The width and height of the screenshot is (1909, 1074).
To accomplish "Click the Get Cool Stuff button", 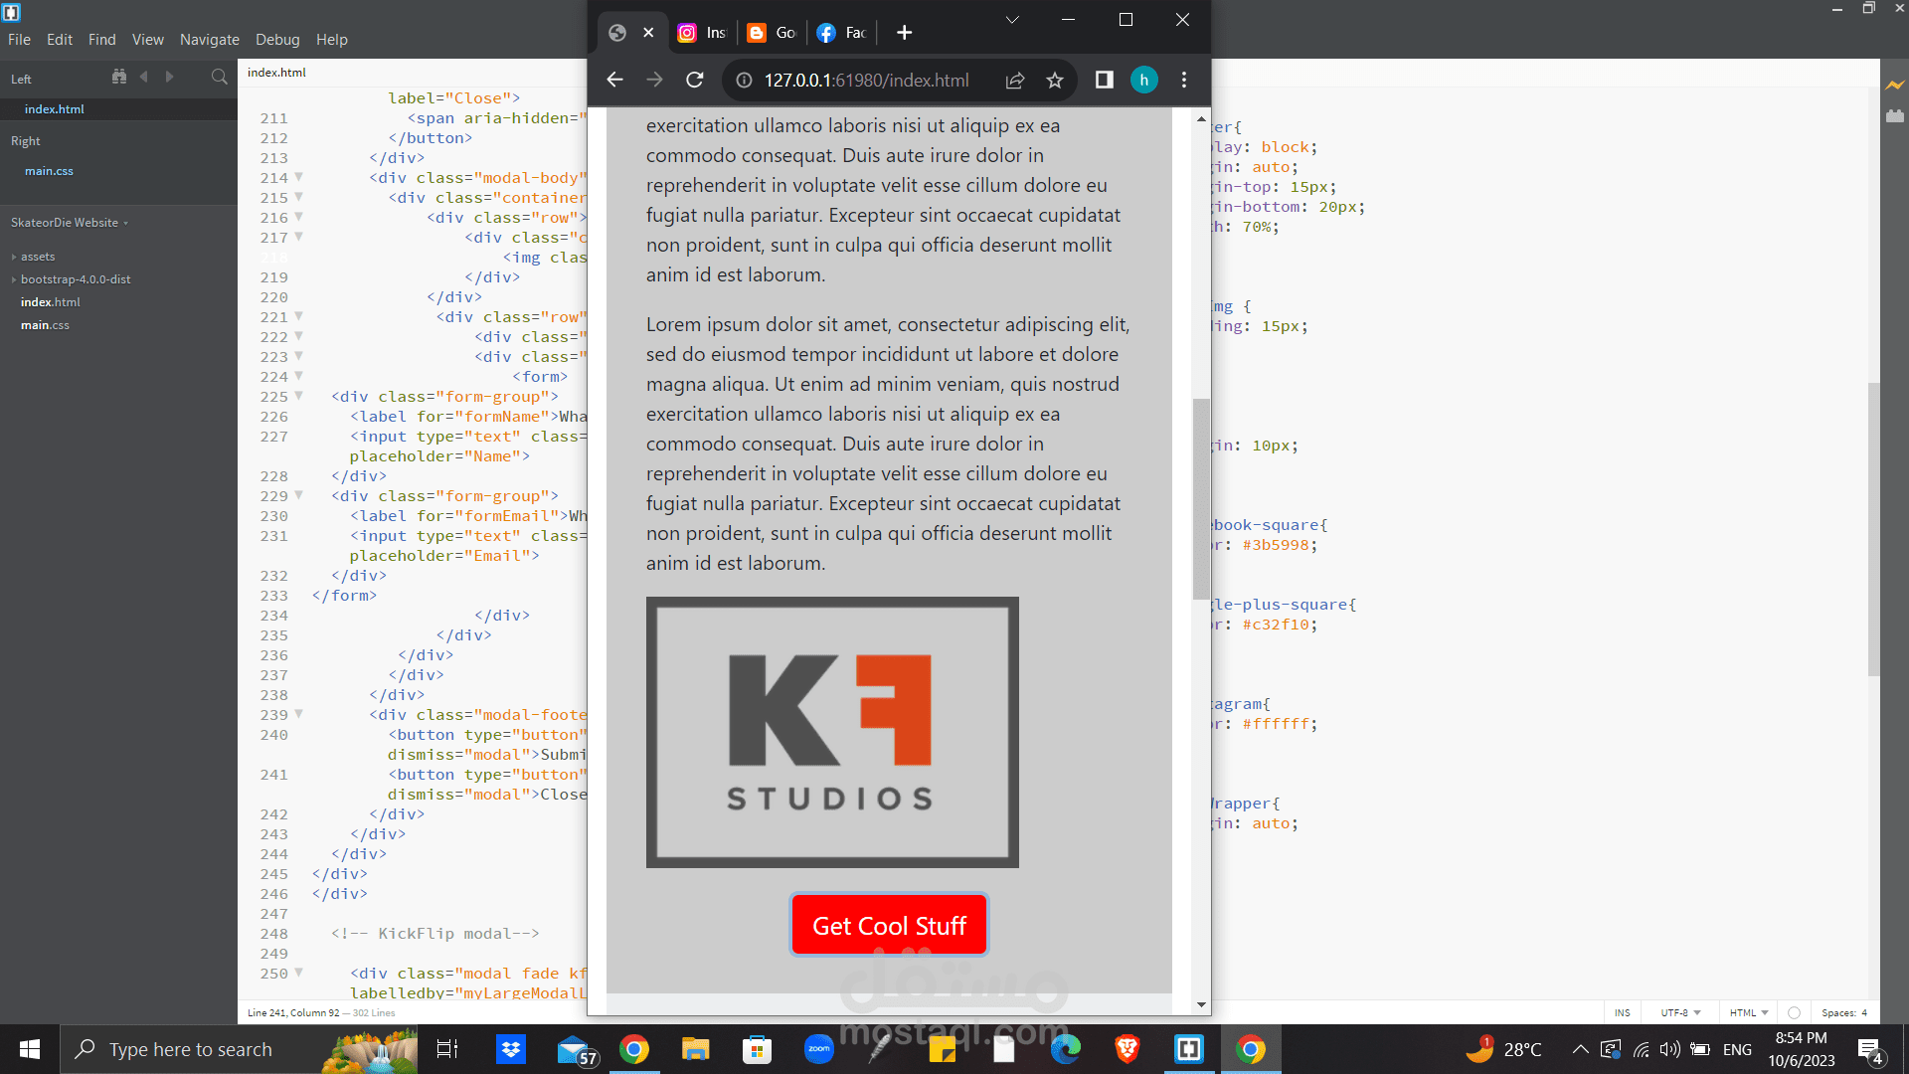I will pos(889,925).
